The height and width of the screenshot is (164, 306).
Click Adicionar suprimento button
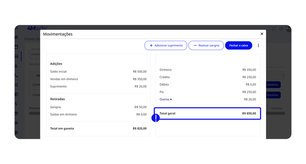pos(166,45)
